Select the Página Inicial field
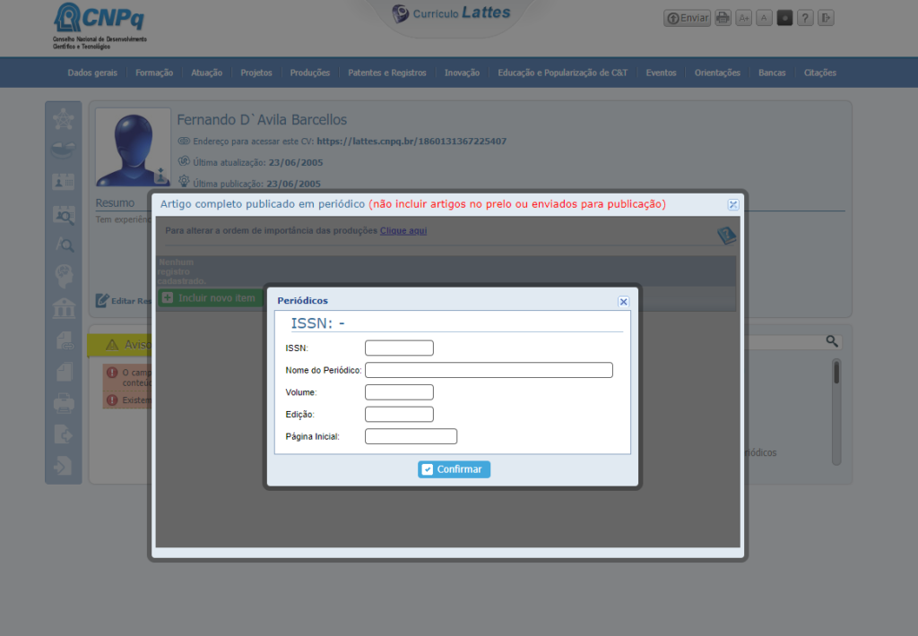Viewport: 918px width, 636px height. tap(411, 436)
